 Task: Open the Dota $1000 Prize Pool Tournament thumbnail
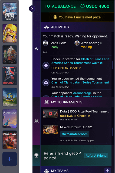click(50, 114)
